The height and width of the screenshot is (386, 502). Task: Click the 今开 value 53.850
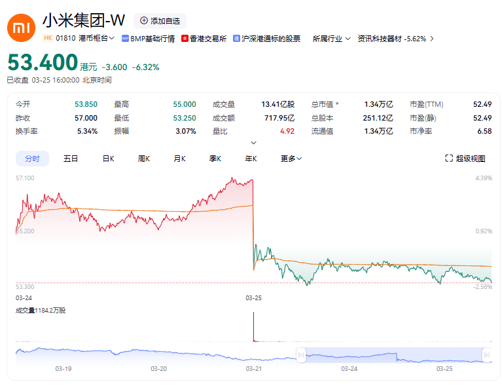pos(86,104)
